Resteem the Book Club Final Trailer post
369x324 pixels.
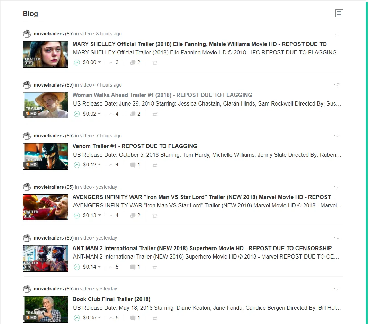click(155, 318)
